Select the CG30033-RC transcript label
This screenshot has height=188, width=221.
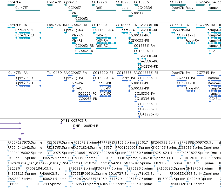pyautogui.click(x=139, y=35)
